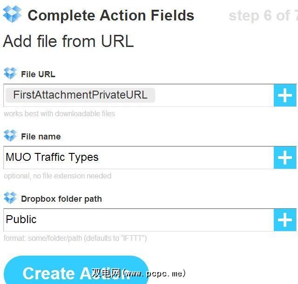The image size is (298, 284).
Task: Click the File name label text
Action: pyautogui.click(x=41, y=136)
